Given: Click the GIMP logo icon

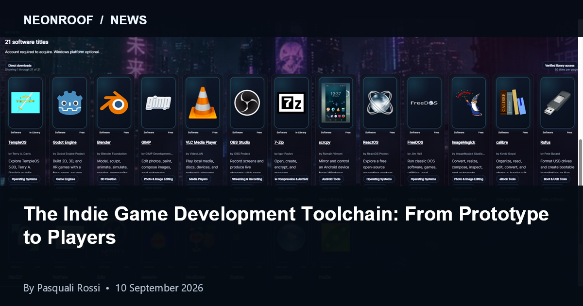Looking at the screenshot, I should coord(158,102).
